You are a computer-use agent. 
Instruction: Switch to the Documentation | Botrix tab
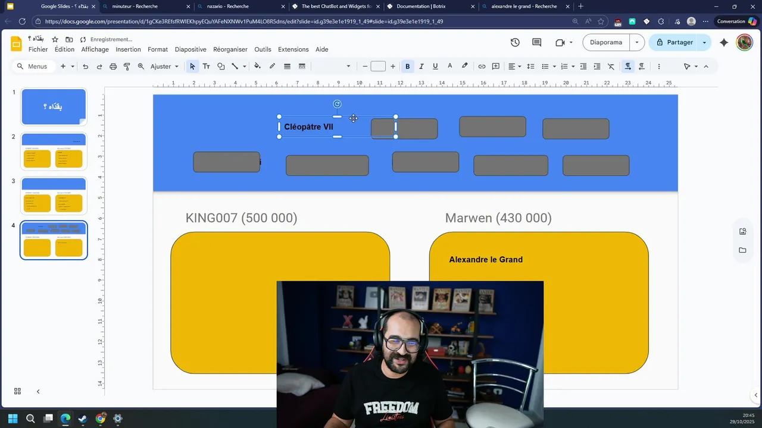[430, 7]
